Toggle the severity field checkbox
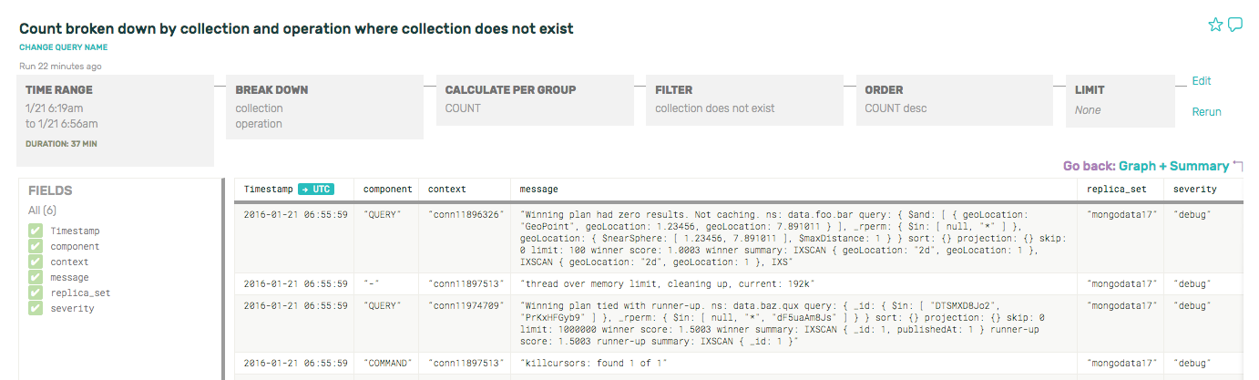 click(36, 309)
